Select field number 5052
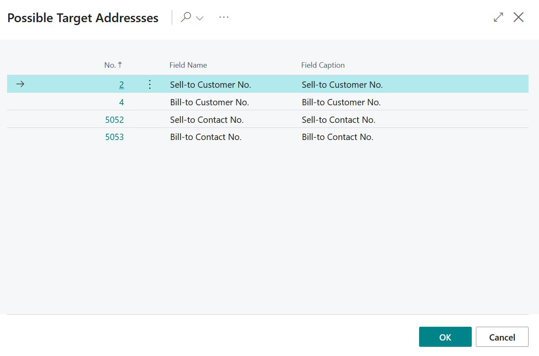This screenshot has height=356, width=539. 114,120
